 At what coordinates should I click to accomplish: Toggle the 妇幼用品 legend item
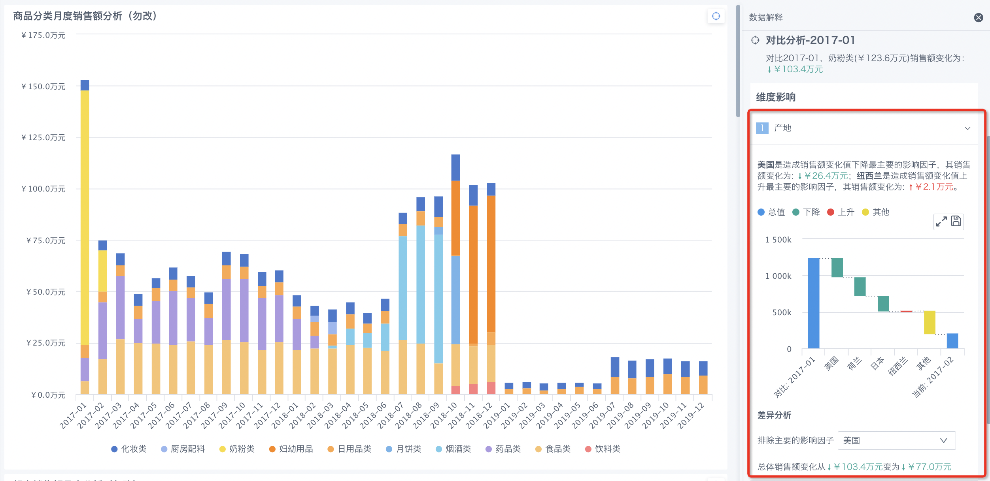(x=291, y=449)
